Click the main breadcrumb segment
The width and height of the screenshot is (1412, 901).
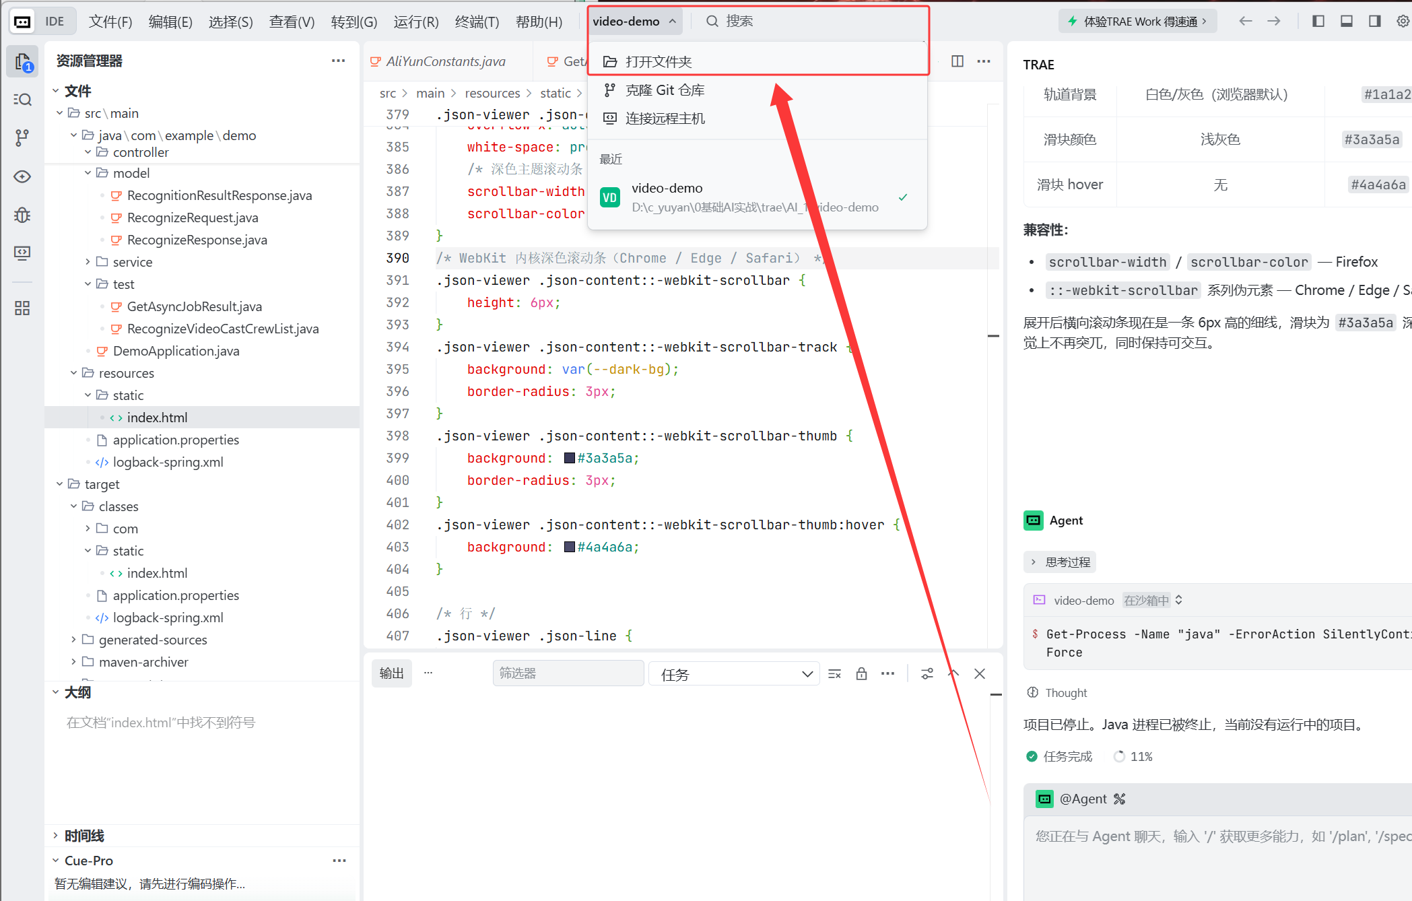click(430, 93)
